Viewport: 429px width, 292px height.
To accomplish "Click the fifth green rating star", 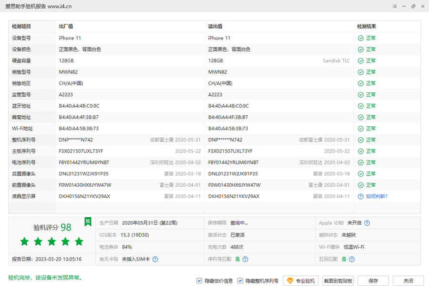I will pyautogui.click(x=79, y=242).
